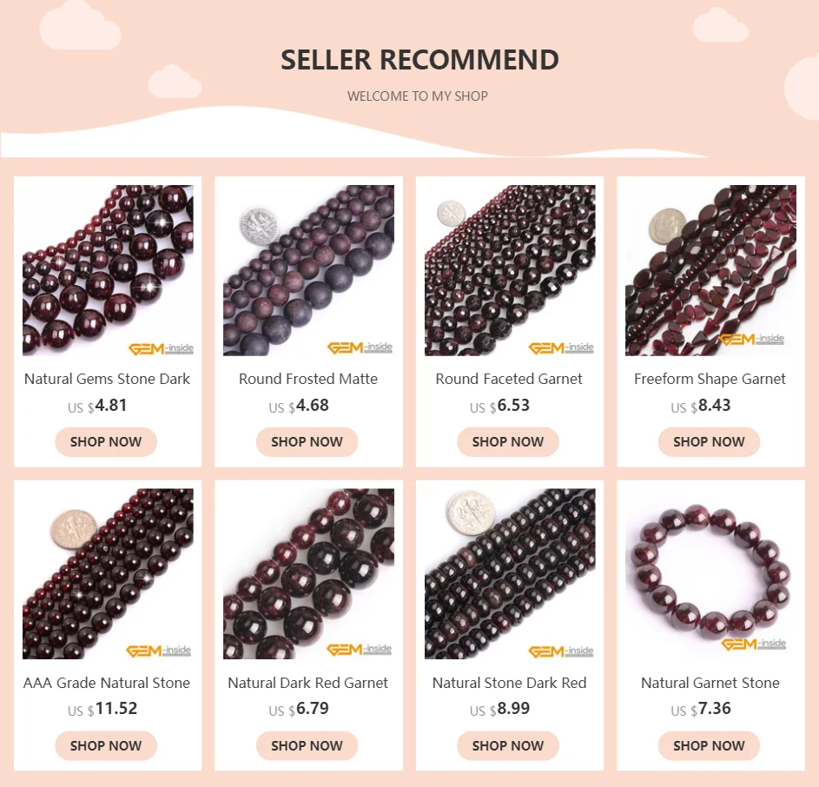The width and height of the screenshot is (819, 787).
Task: Open the Round Frosted Matte beads image
Action: [308, 270]
